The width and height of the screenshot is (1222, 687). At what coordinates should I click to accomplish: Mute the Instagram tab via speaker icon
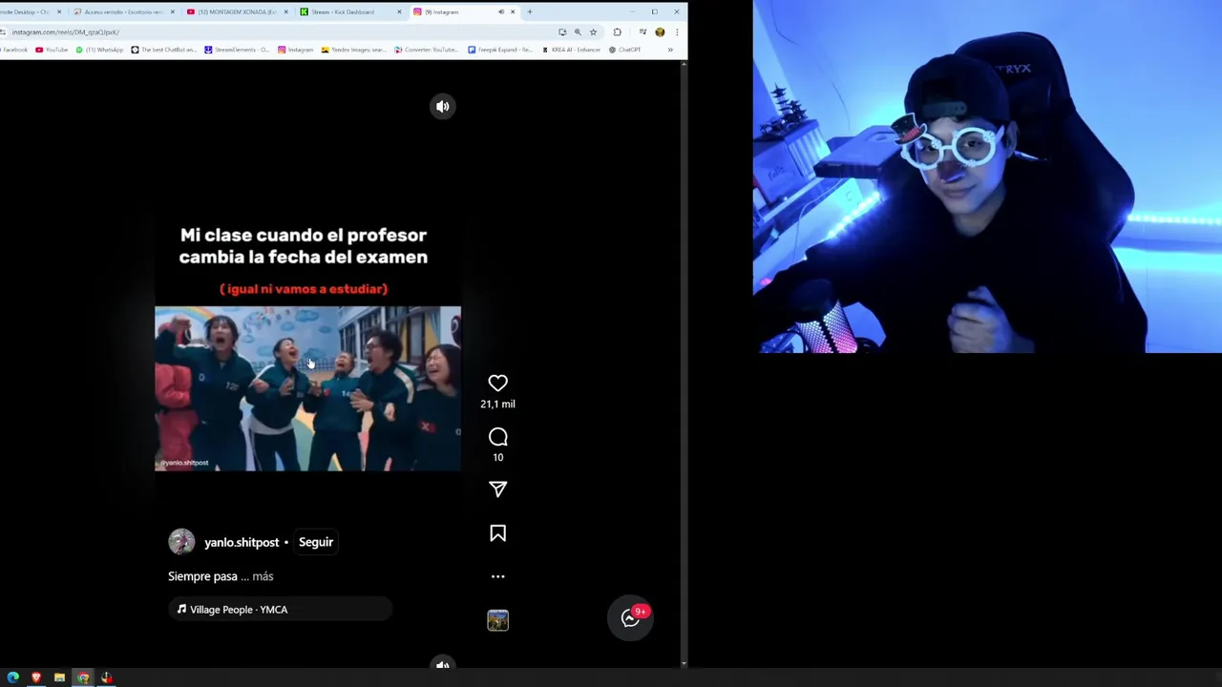pyautogui.click(x=501, y=11)
